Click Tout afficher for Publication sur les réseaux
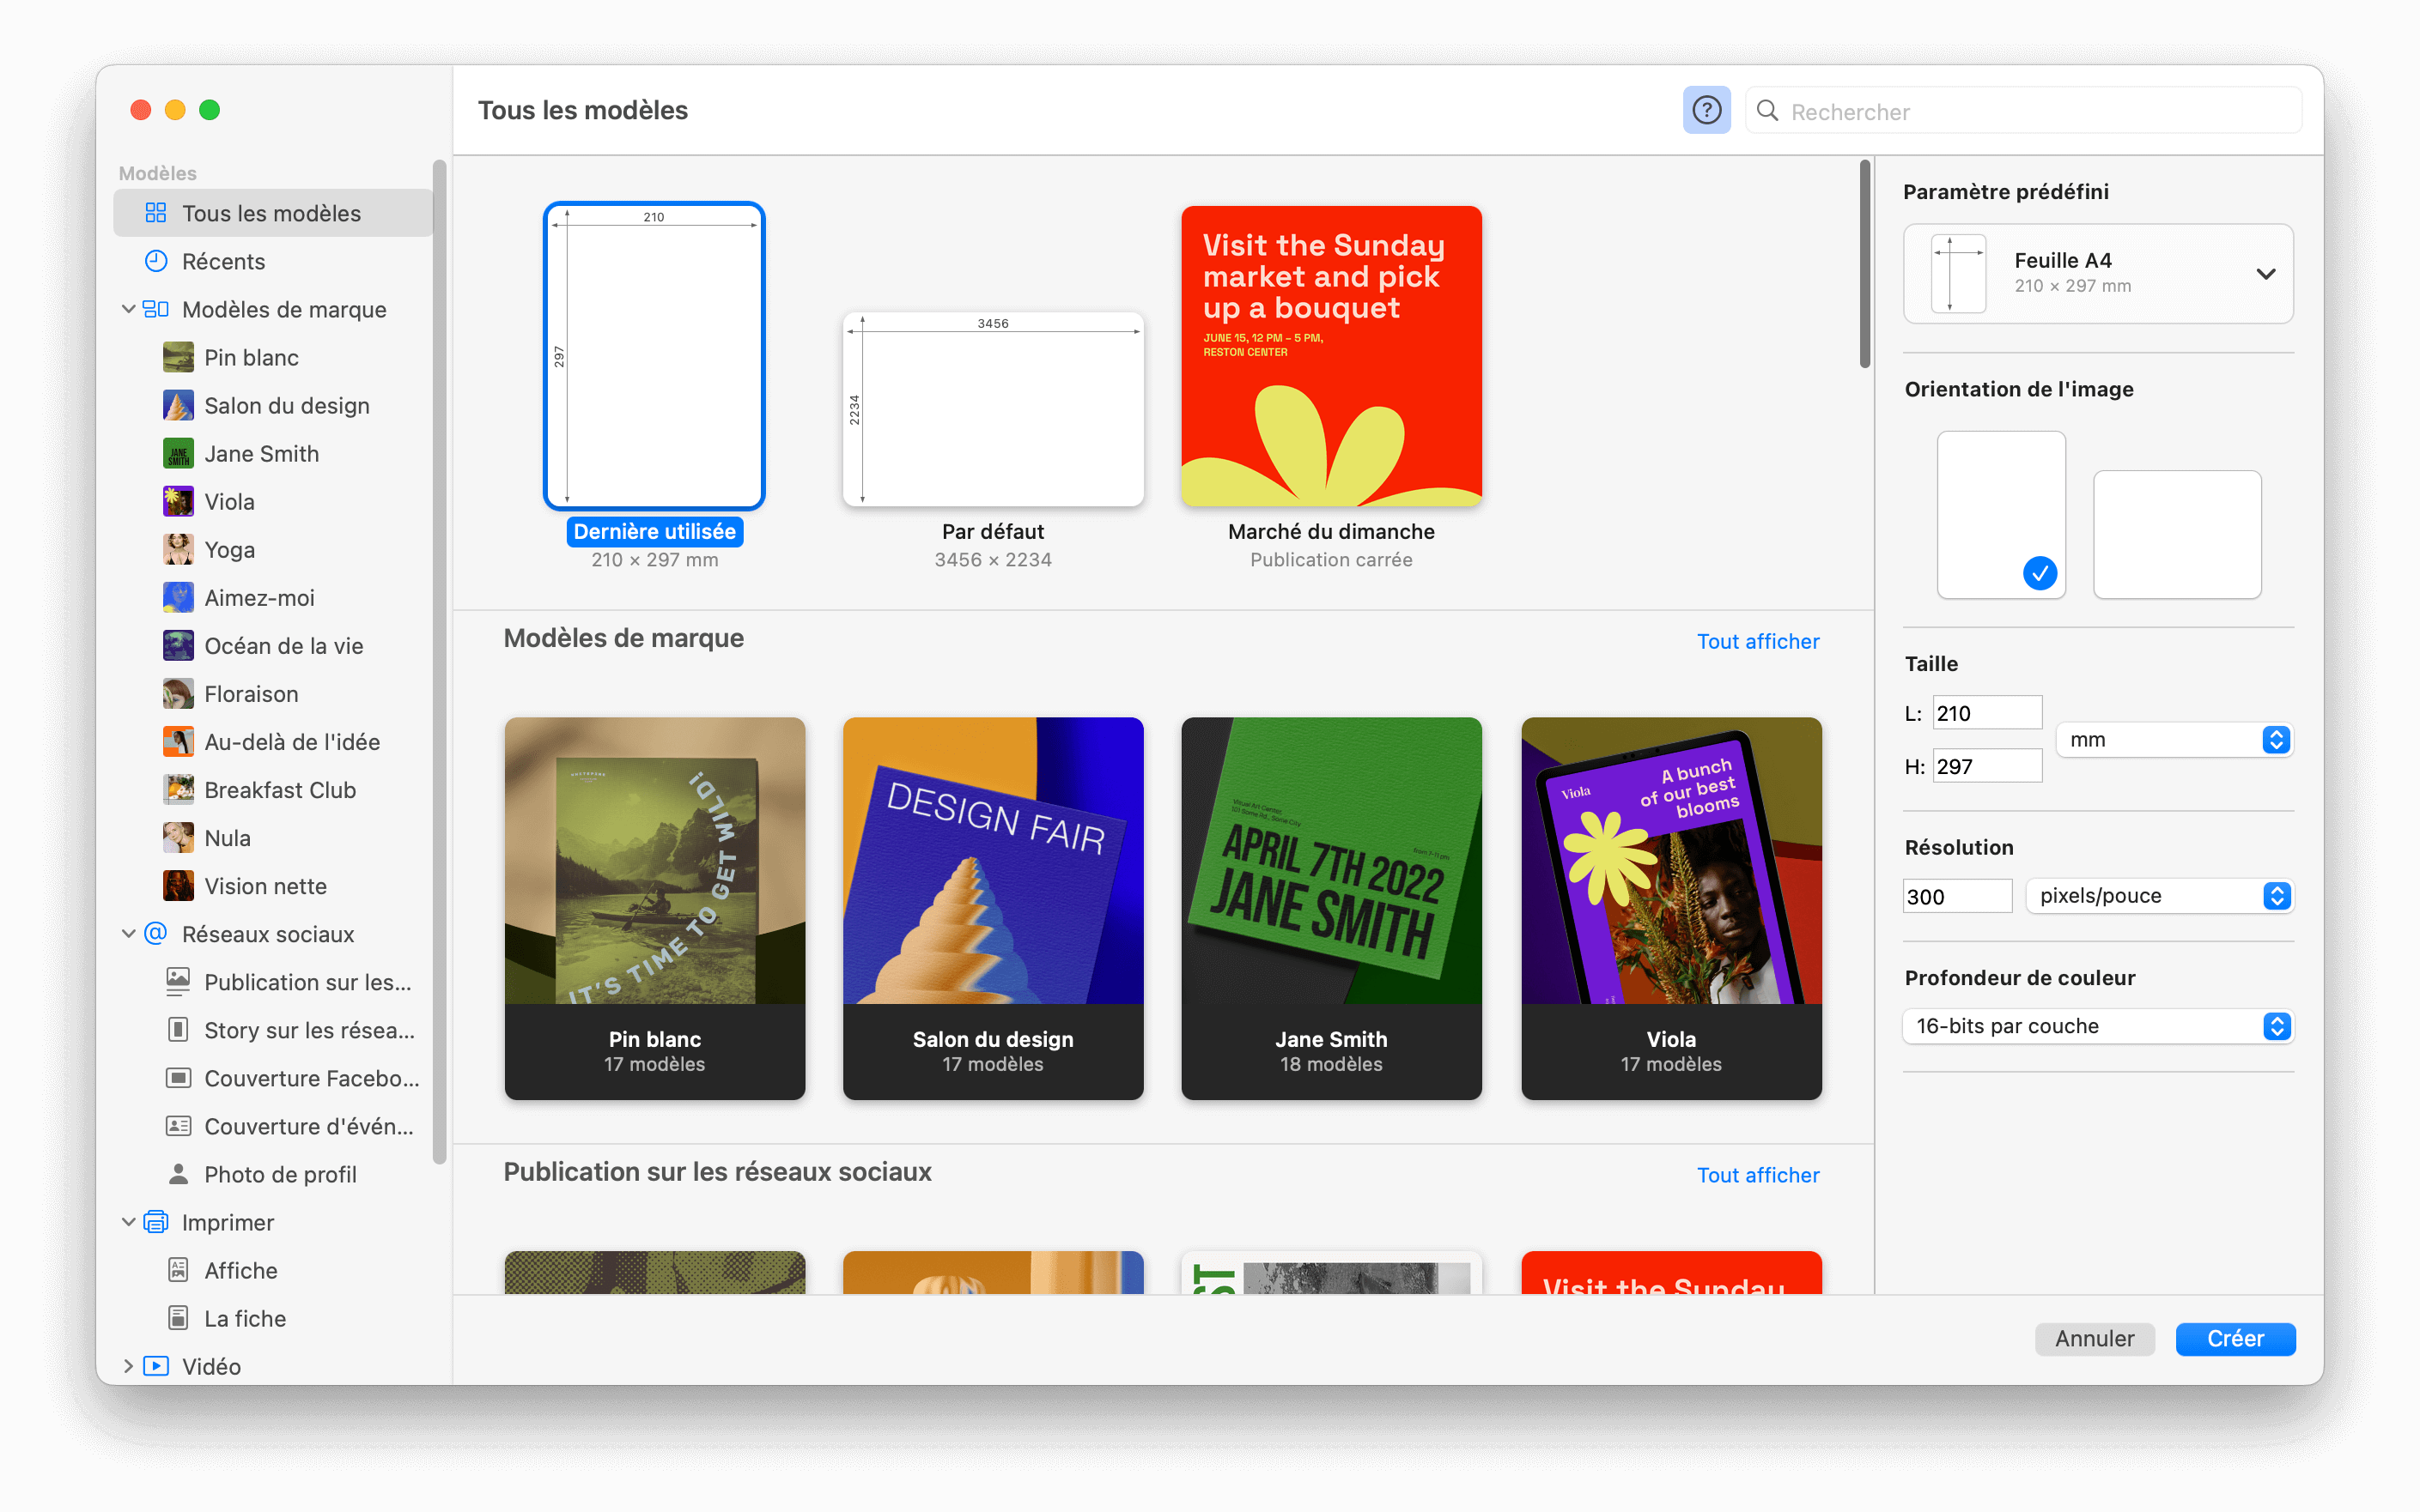The height and width of the screenshot is (1512, 2420). click(1757, 1175)
